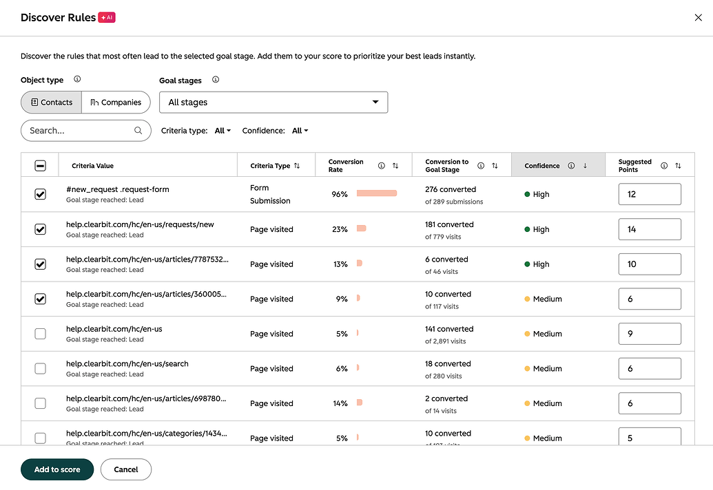Click '2 converted' cell text

(446, 398)
